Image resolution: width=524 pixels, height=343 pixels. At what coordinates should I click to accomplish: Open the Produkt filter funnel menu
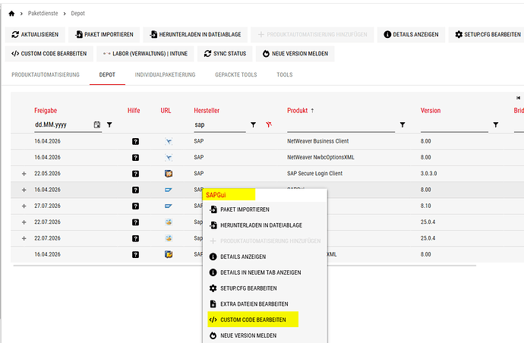pos(402,125)
